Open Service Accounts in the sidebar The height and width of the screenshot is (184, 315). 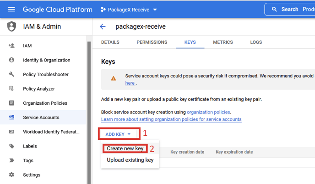(41, 118)
